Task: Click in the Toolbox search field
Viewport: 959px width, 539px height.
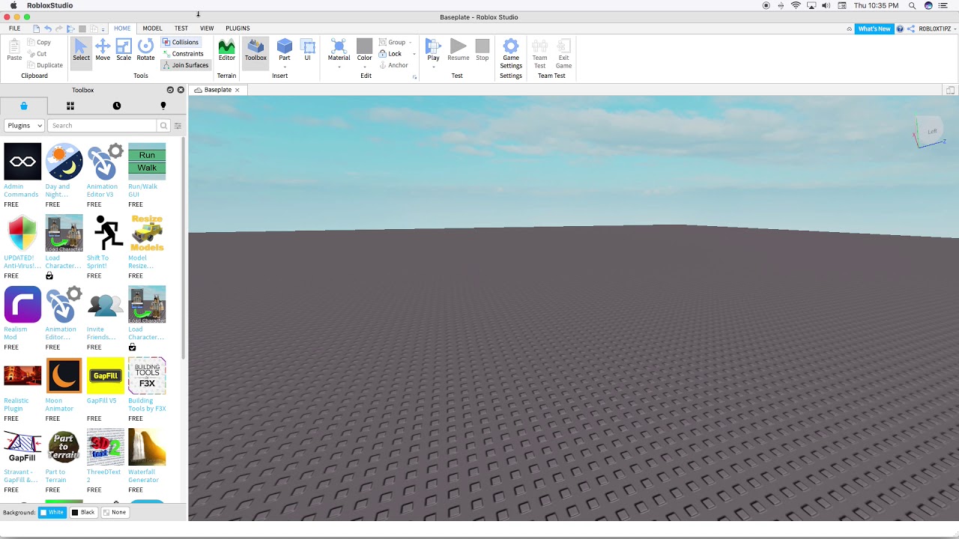Action: pyautogui.click(x=103, y=126)
